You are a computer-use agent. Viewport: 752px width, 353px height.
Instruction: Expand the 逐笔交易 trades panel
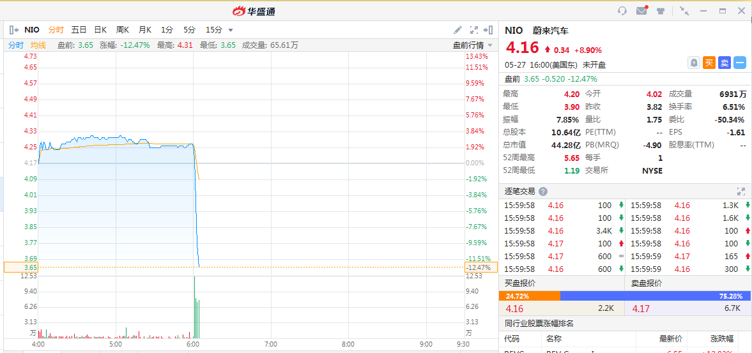pyautogui.click(x=741, y=192)
